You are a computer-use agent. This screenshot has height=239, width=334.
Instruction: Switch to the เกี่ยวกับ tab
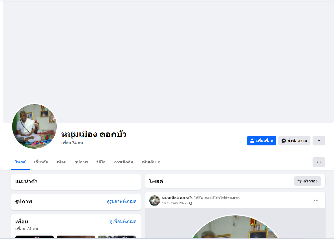pos(41,162)
